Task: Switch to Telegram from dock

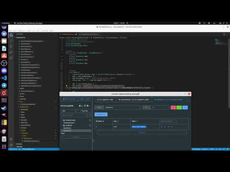Action: click(x=4, y=86)
